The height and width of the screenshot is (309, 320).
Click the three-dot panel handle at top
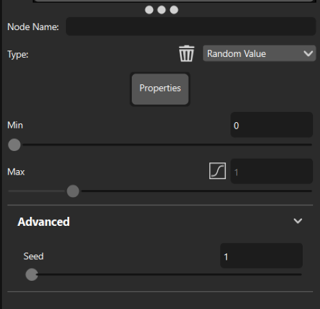[161, 10]
